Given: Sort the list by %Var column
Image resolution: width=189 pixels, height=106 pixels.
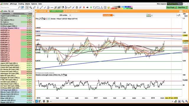Looking at the screenshot, I should pyautogui.click(x=26, y=14).
